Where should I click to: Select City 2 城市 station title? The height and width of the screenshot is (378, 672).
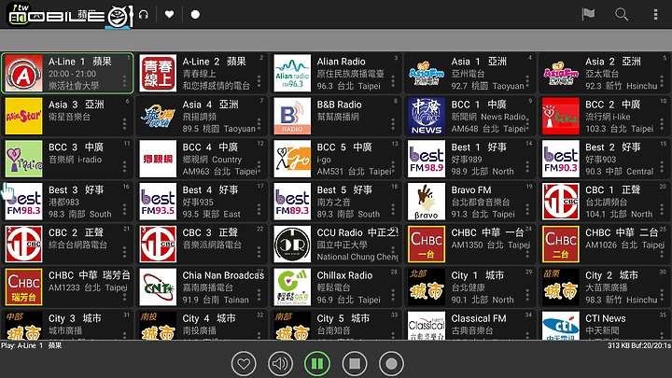611,275
